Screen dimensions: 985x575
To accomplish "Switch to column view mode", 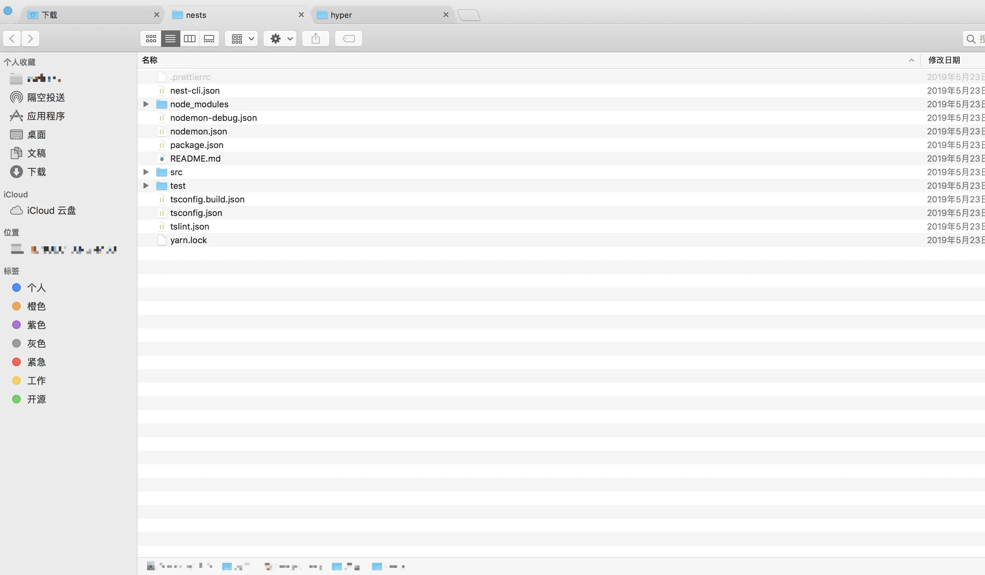I will (190, 39).
